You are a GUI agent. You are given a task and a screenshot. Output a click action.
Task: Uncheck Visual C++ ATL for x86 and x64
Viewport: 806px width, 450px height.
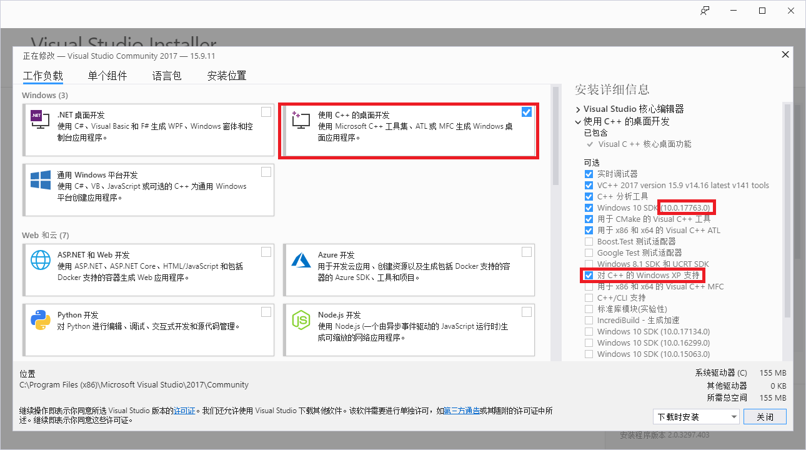(589, 231)
